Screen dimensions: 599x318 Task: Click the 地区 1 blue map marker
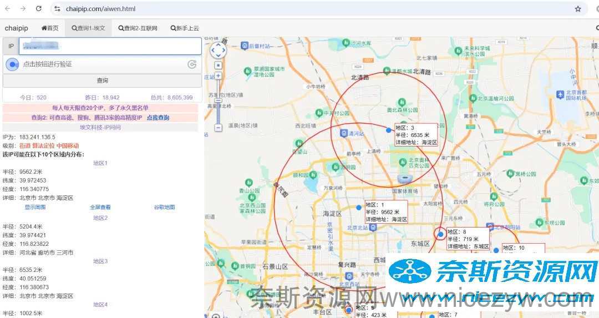[x=358, y=208]
